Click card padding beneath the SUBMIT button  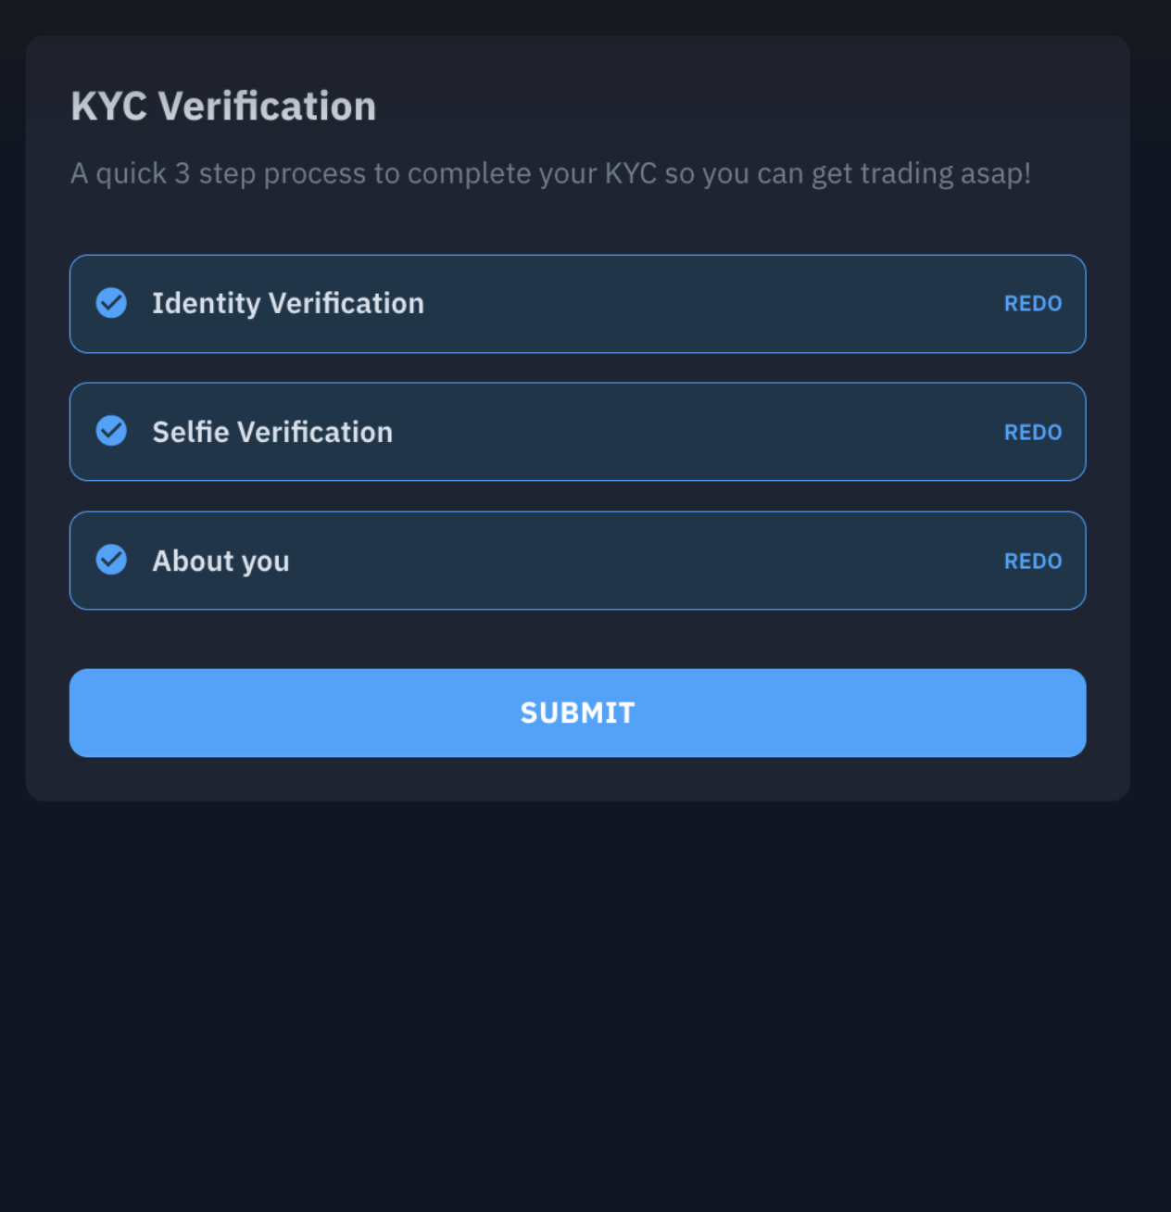pos(577,779)
